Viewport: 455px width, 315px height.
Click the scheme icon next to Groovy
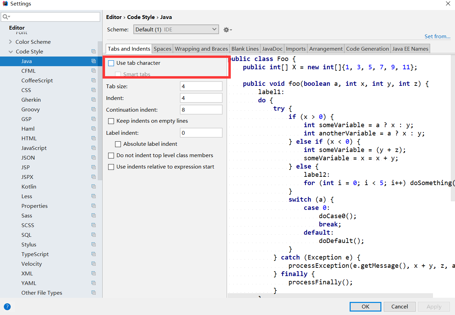[94, 109]
